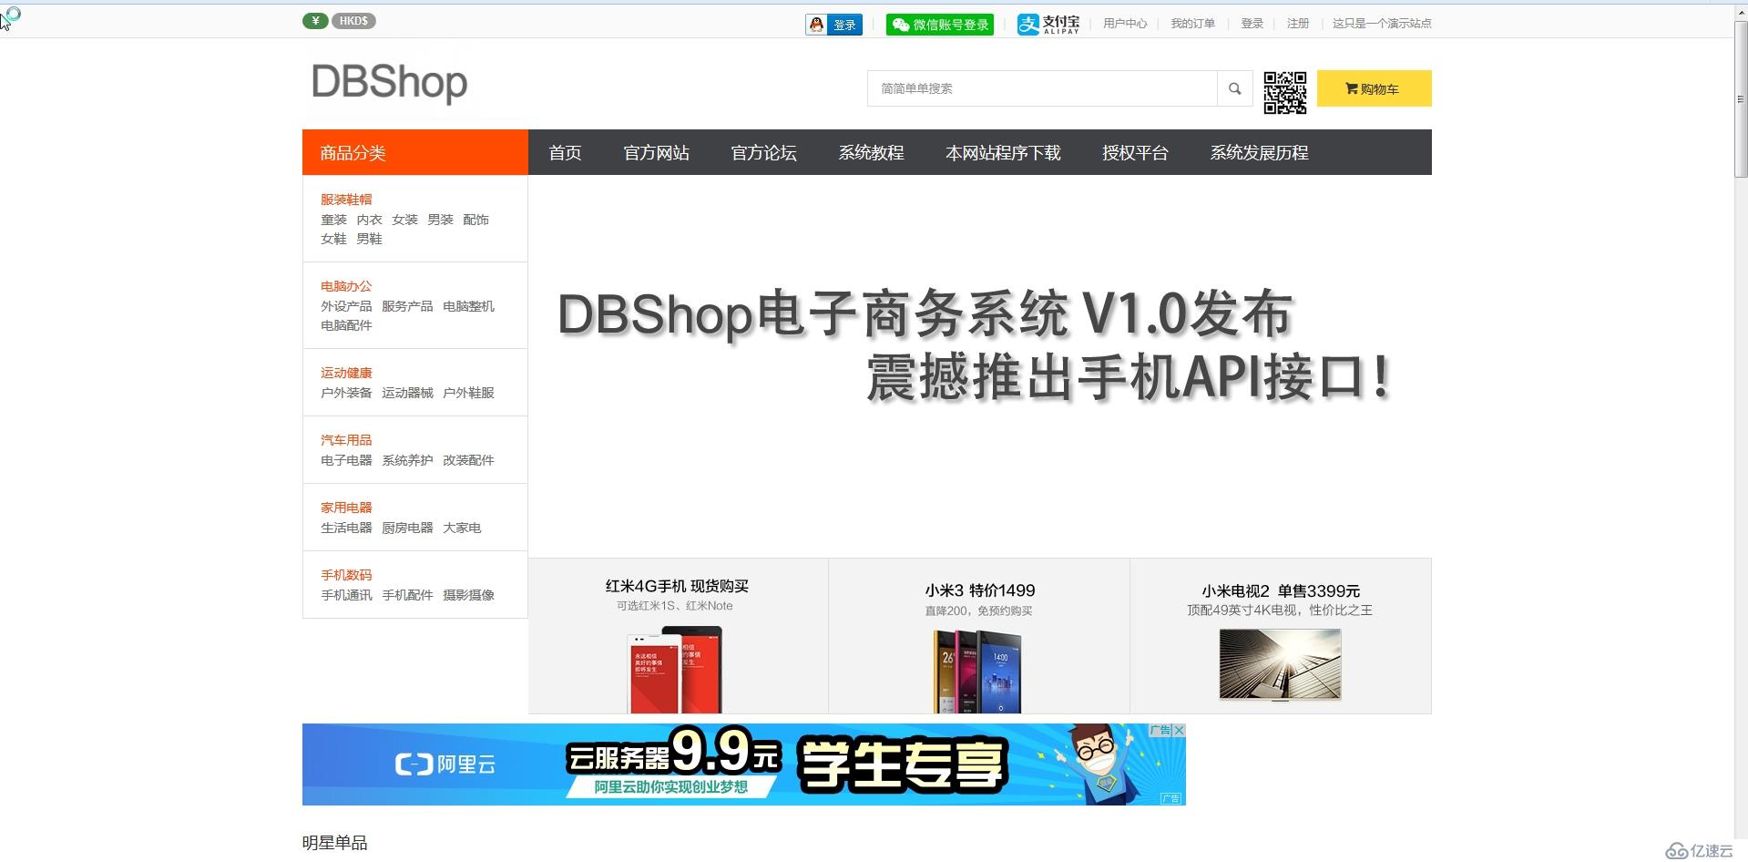
Task: Select 运动器械 subcategory
Action: (x=407, y=393)
